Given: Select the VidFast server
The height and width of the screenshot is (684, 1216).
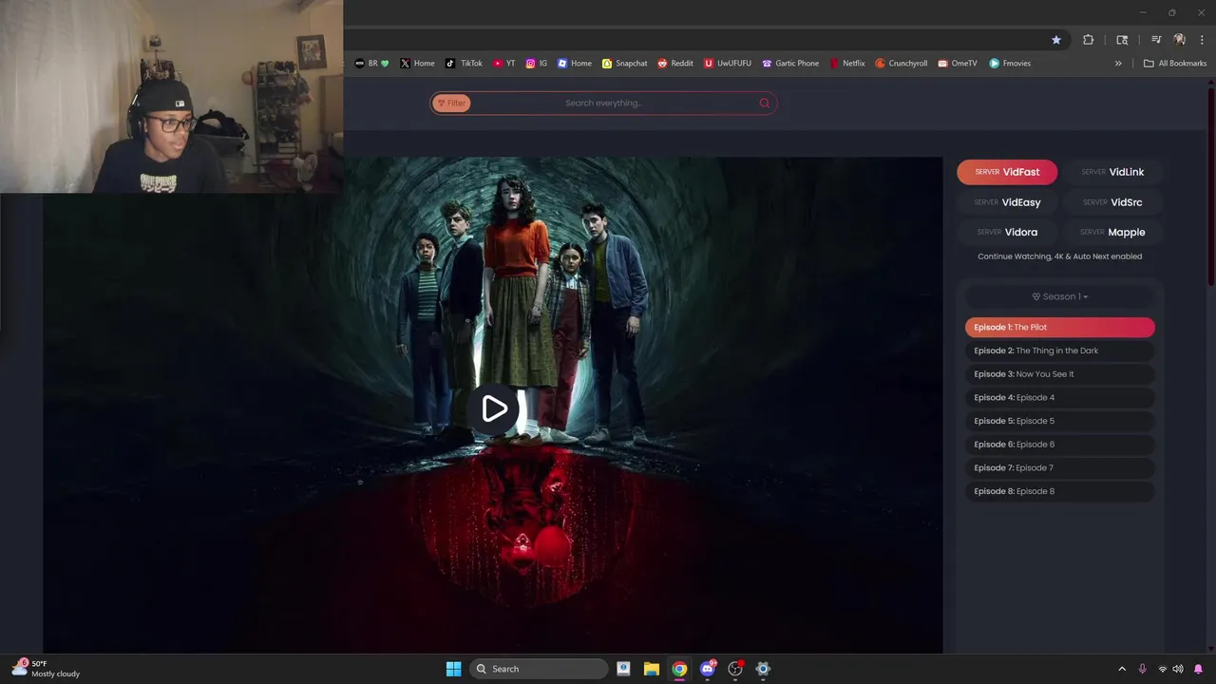Looking at the screenshot, I should pyautogui.click(x=1007, y=172).
